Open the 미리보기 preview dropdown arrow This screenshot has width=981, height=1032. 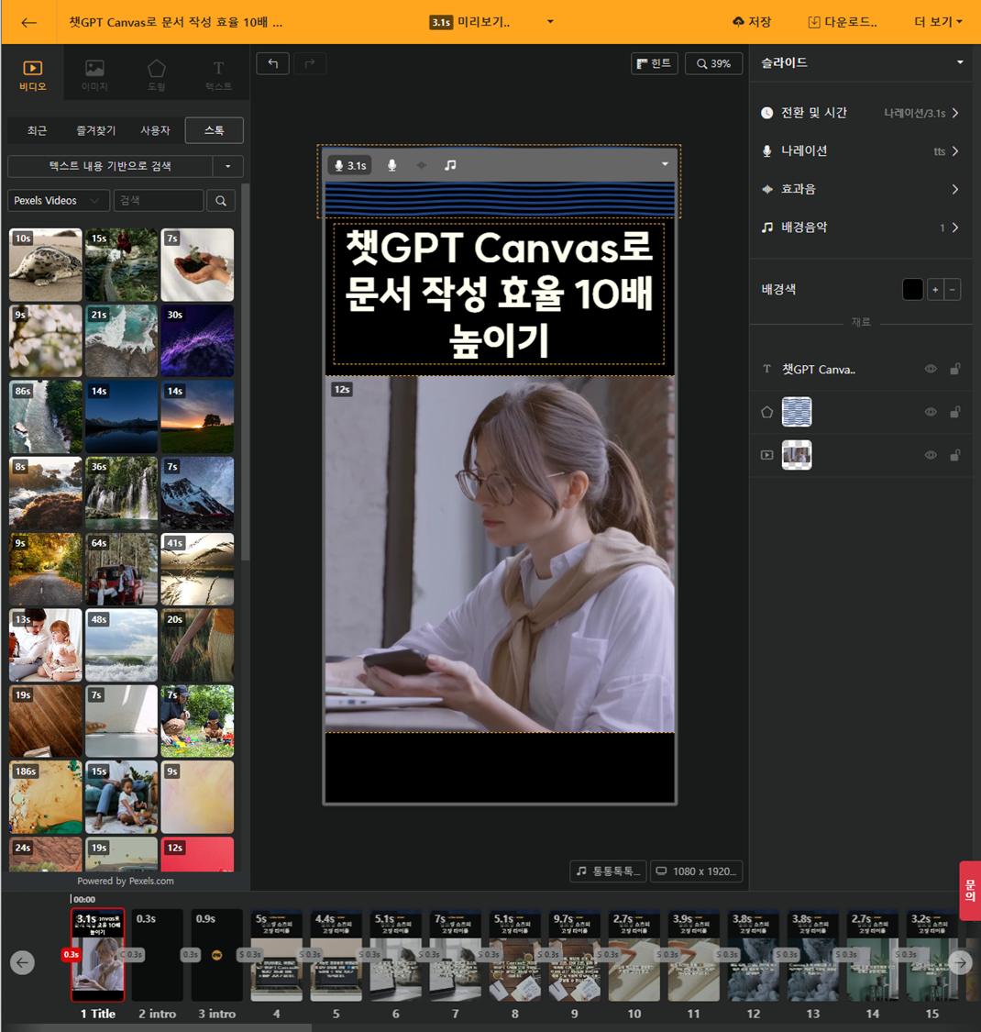pos(550,22)
